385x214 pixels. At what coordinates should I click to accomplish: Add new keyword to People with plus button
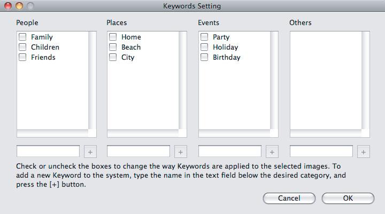point(90,152)
